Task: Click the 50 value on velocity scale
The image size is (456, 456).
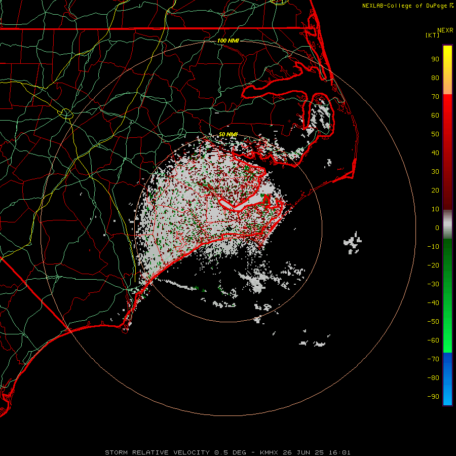Action: point(435,134)
